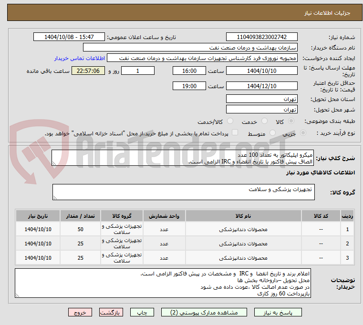363x325 pixels.
Task: Select the جزیی purchase type radio
Action: pyautogui.click(x=303, y=133)
